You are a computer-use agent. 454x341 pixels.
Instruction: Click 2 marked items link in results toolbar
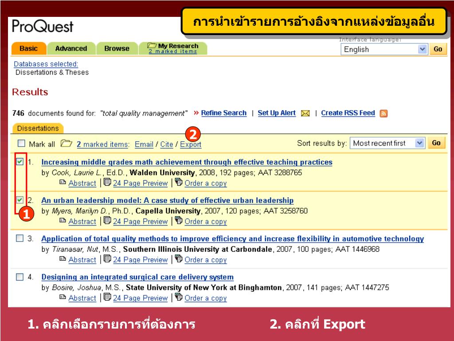[103, 144]
